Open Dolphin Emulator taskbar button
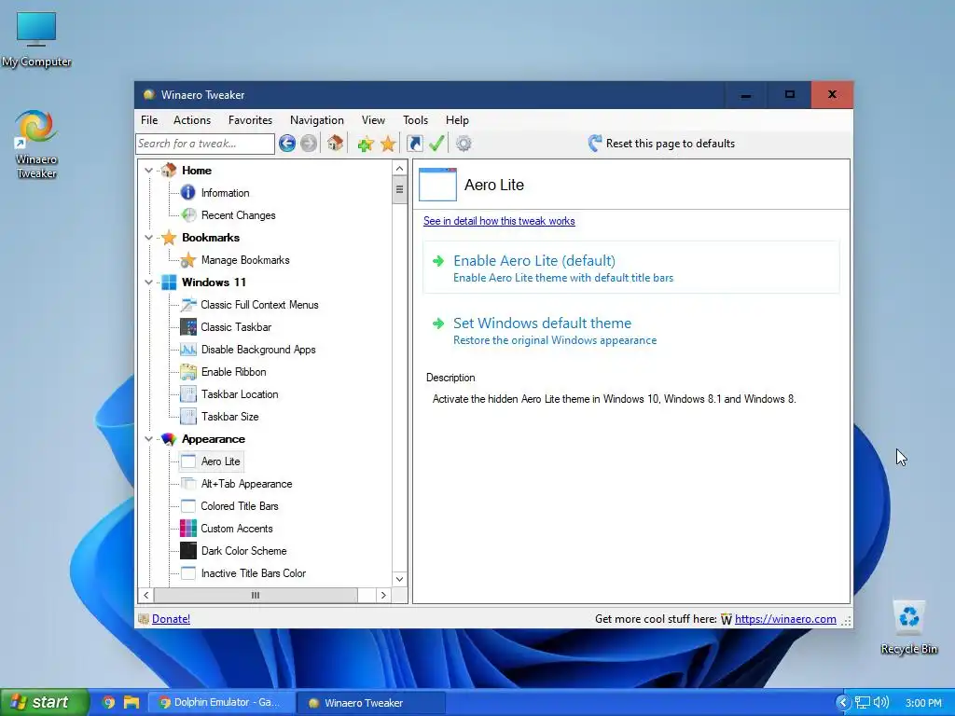Screen dimensions: 955x716 (x=223, y=703)
